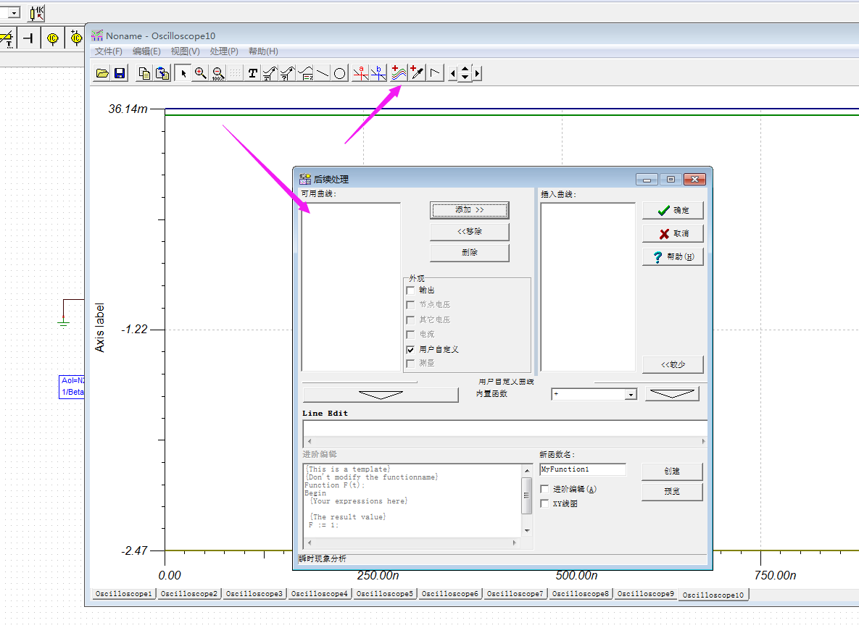Select the pointer arrow tool
Screen dimensions: 859x628
click(183, 73)
